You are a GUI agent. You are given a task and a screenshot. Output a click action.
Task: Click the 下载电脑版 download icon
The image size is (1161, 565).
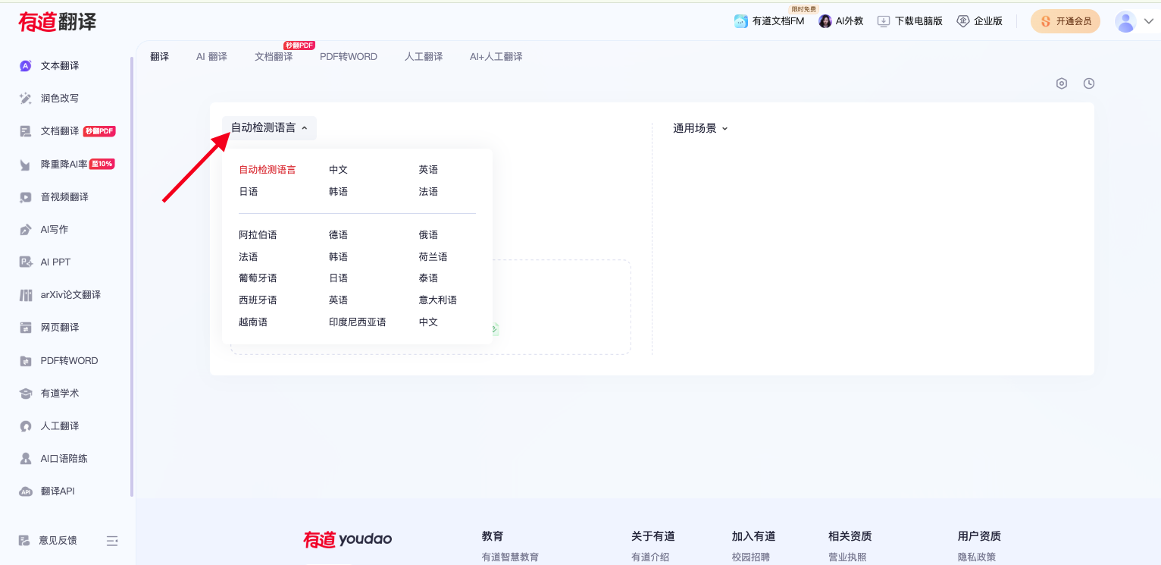pyautogui.click(x=884, y=21)
